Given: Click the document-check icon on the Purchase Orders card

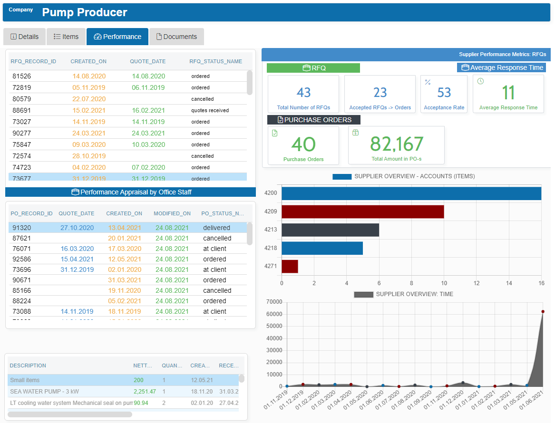Looking at the screenshot, I should coord(274,133).
